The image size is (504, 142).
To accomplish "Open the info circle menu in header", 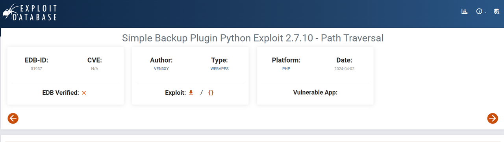I will 479,12.
